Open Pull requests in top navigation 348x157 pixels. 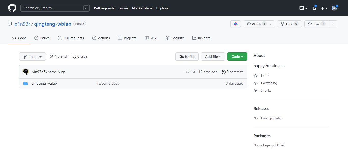pyautogui.click(x=104, y=8)
